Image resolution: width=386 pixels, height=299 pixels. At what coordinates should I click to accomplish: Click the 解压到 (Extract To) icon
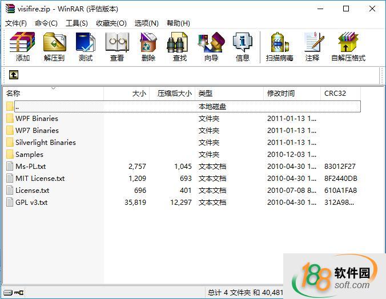pos(54,46)
